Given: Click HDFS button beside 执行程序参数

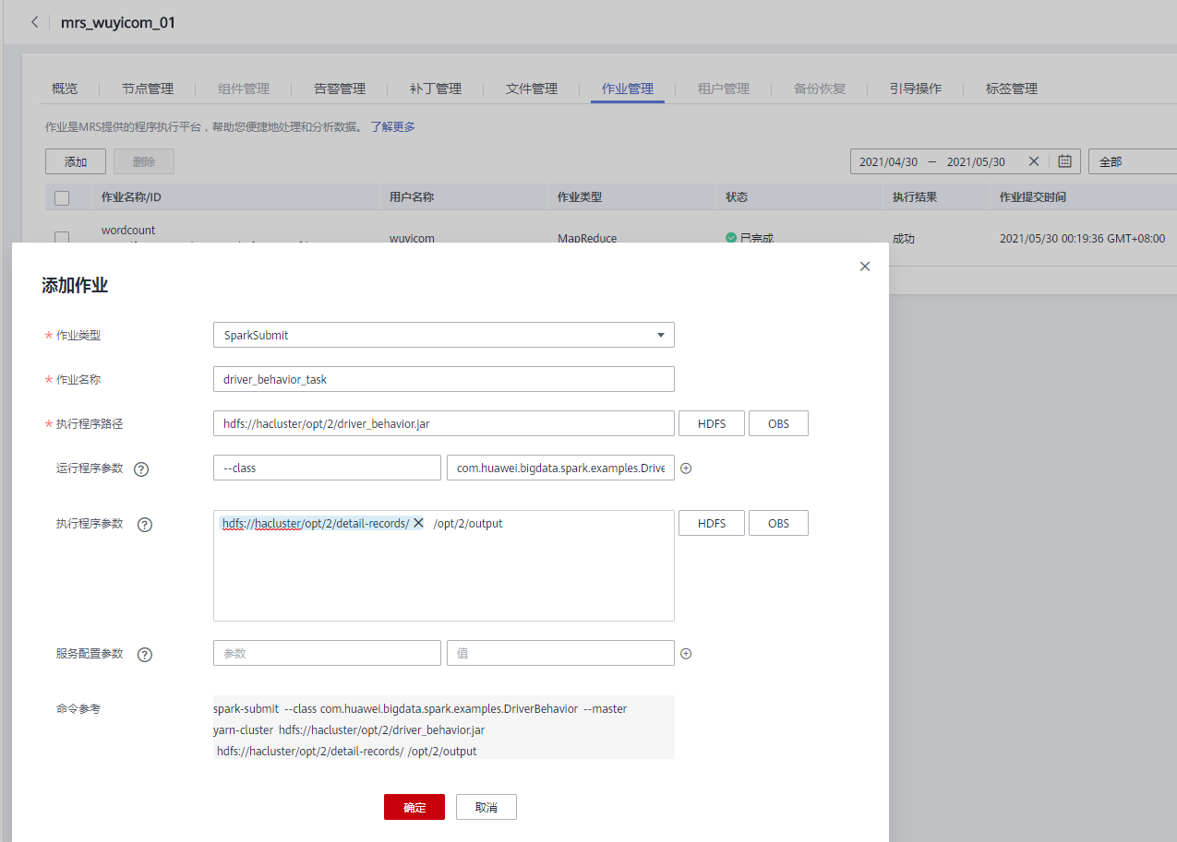Looking at the screenshot, I should 712,523.
